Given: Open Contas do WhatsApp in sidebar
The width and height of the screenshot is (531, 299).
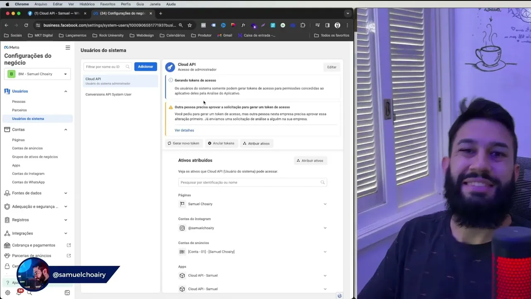Looking at the screenshot, I should coord(28,182).
